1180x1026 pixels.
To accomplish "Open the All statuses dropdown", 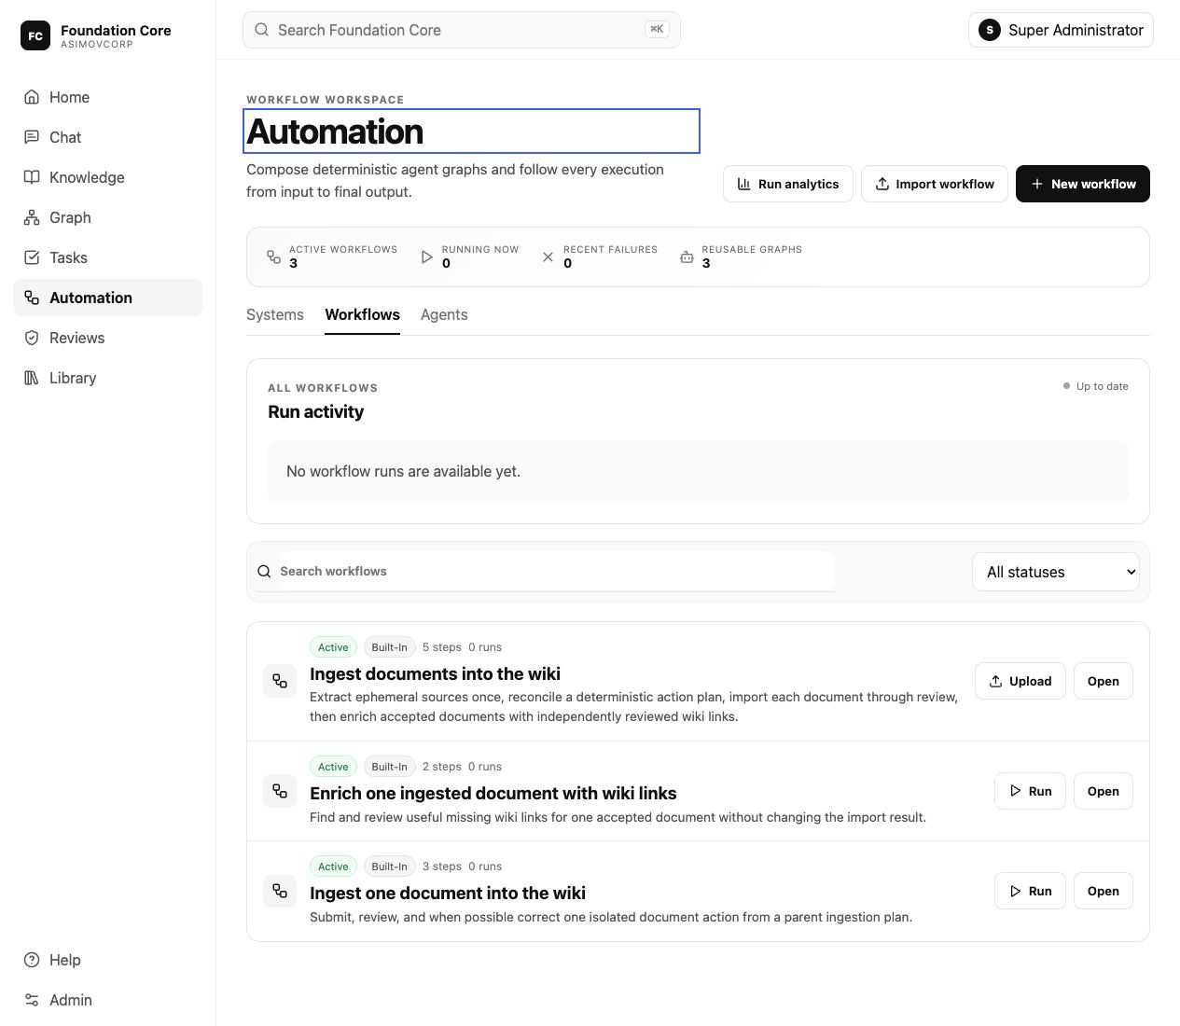I will point(1056,572).
